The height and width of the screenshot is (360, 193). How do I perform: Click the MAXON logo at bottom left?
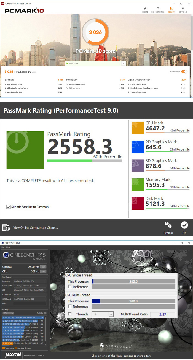pos(13,355)
